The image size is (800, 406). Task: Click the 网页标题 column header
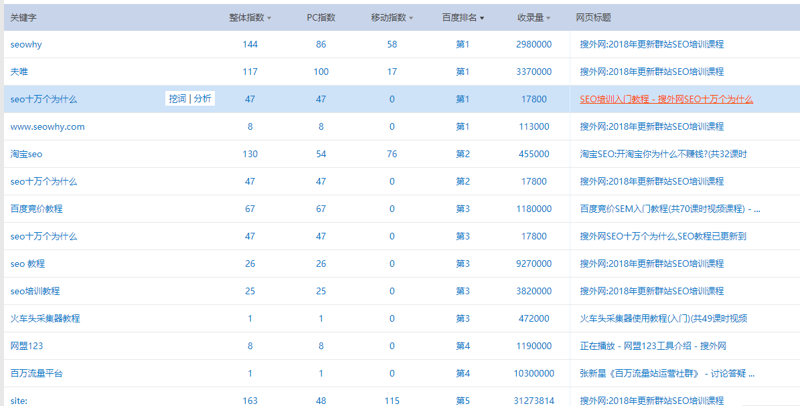pyautogui.click(x=593, y=18)
